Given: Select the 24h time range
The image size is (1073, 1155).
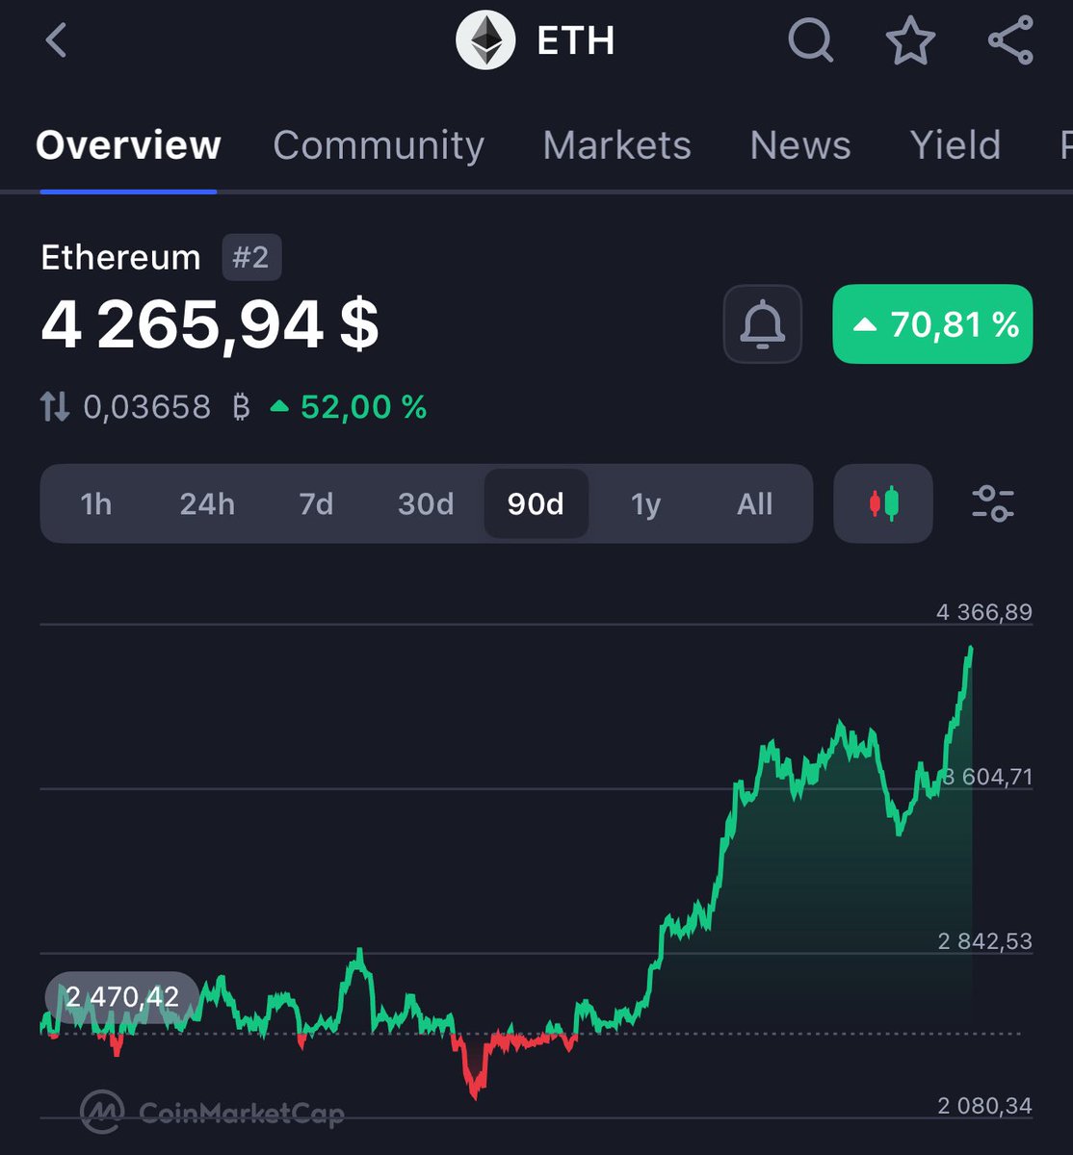Looking at the screenshot, I should 207,503.
